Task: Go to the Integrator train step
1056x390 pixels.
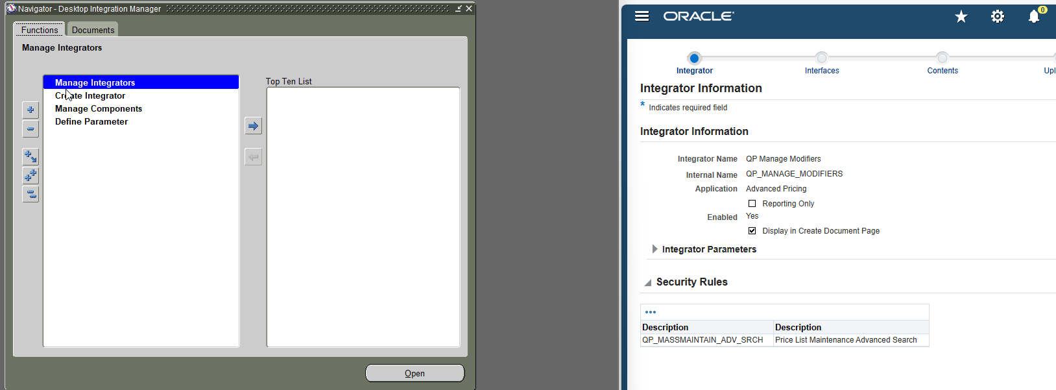Action: tap(694, 71)
